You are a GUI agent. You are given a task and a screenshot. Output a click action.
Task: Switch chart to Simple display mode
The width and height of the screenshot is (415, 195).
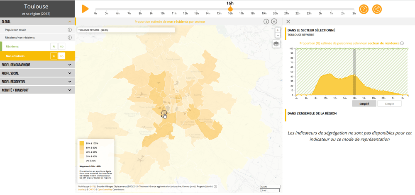(x=389, y=104)
